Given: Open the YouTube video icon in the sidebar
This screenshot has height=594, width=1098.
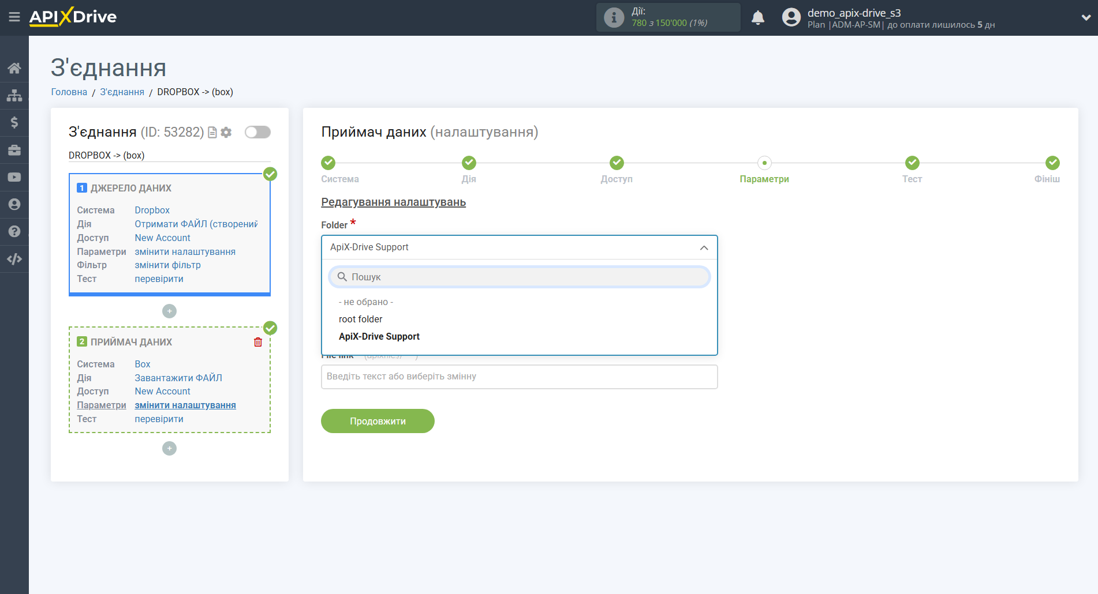Looking at the screenshot, I should tap(14, 177).
